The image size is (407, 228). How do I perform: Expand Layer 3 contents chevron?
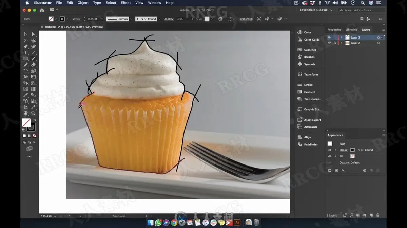[341, 37]
